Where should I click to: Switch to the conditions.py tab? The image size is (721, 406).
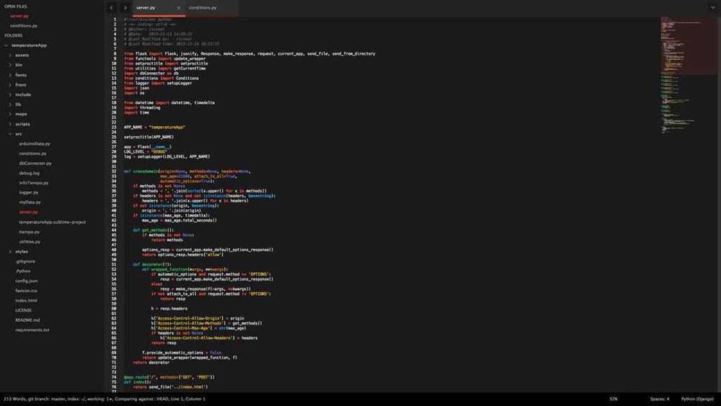(x=202, y=7)
